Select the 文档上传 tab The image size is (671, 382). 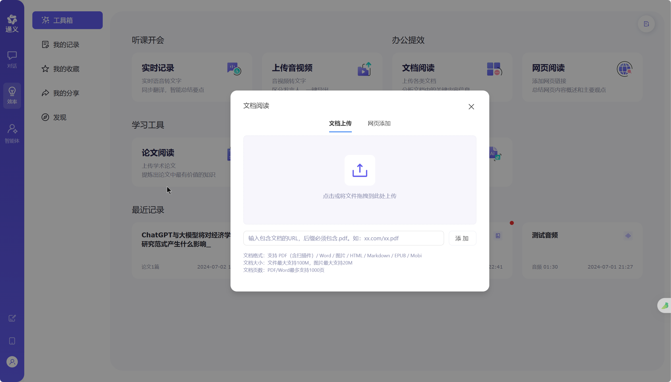(x=340, y=123)
